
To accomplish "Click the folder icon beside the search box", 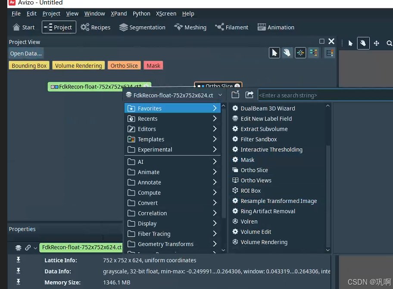I will tap(235, 95).
